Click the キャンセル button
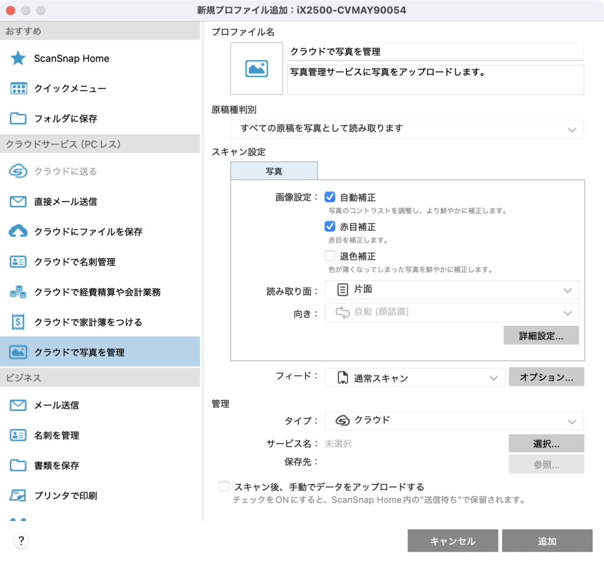 point(453,541)
